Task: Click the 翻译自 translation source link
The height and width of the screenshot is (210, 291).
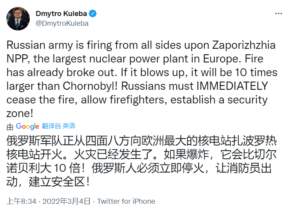Action: click(x=51, y=126)
